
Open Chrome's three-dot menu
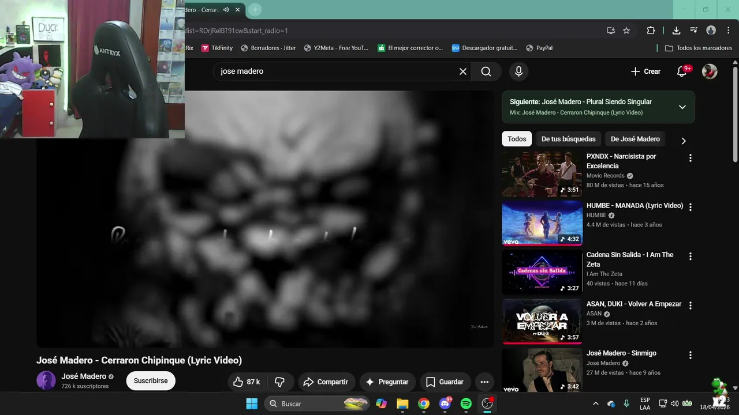[728, 31]
